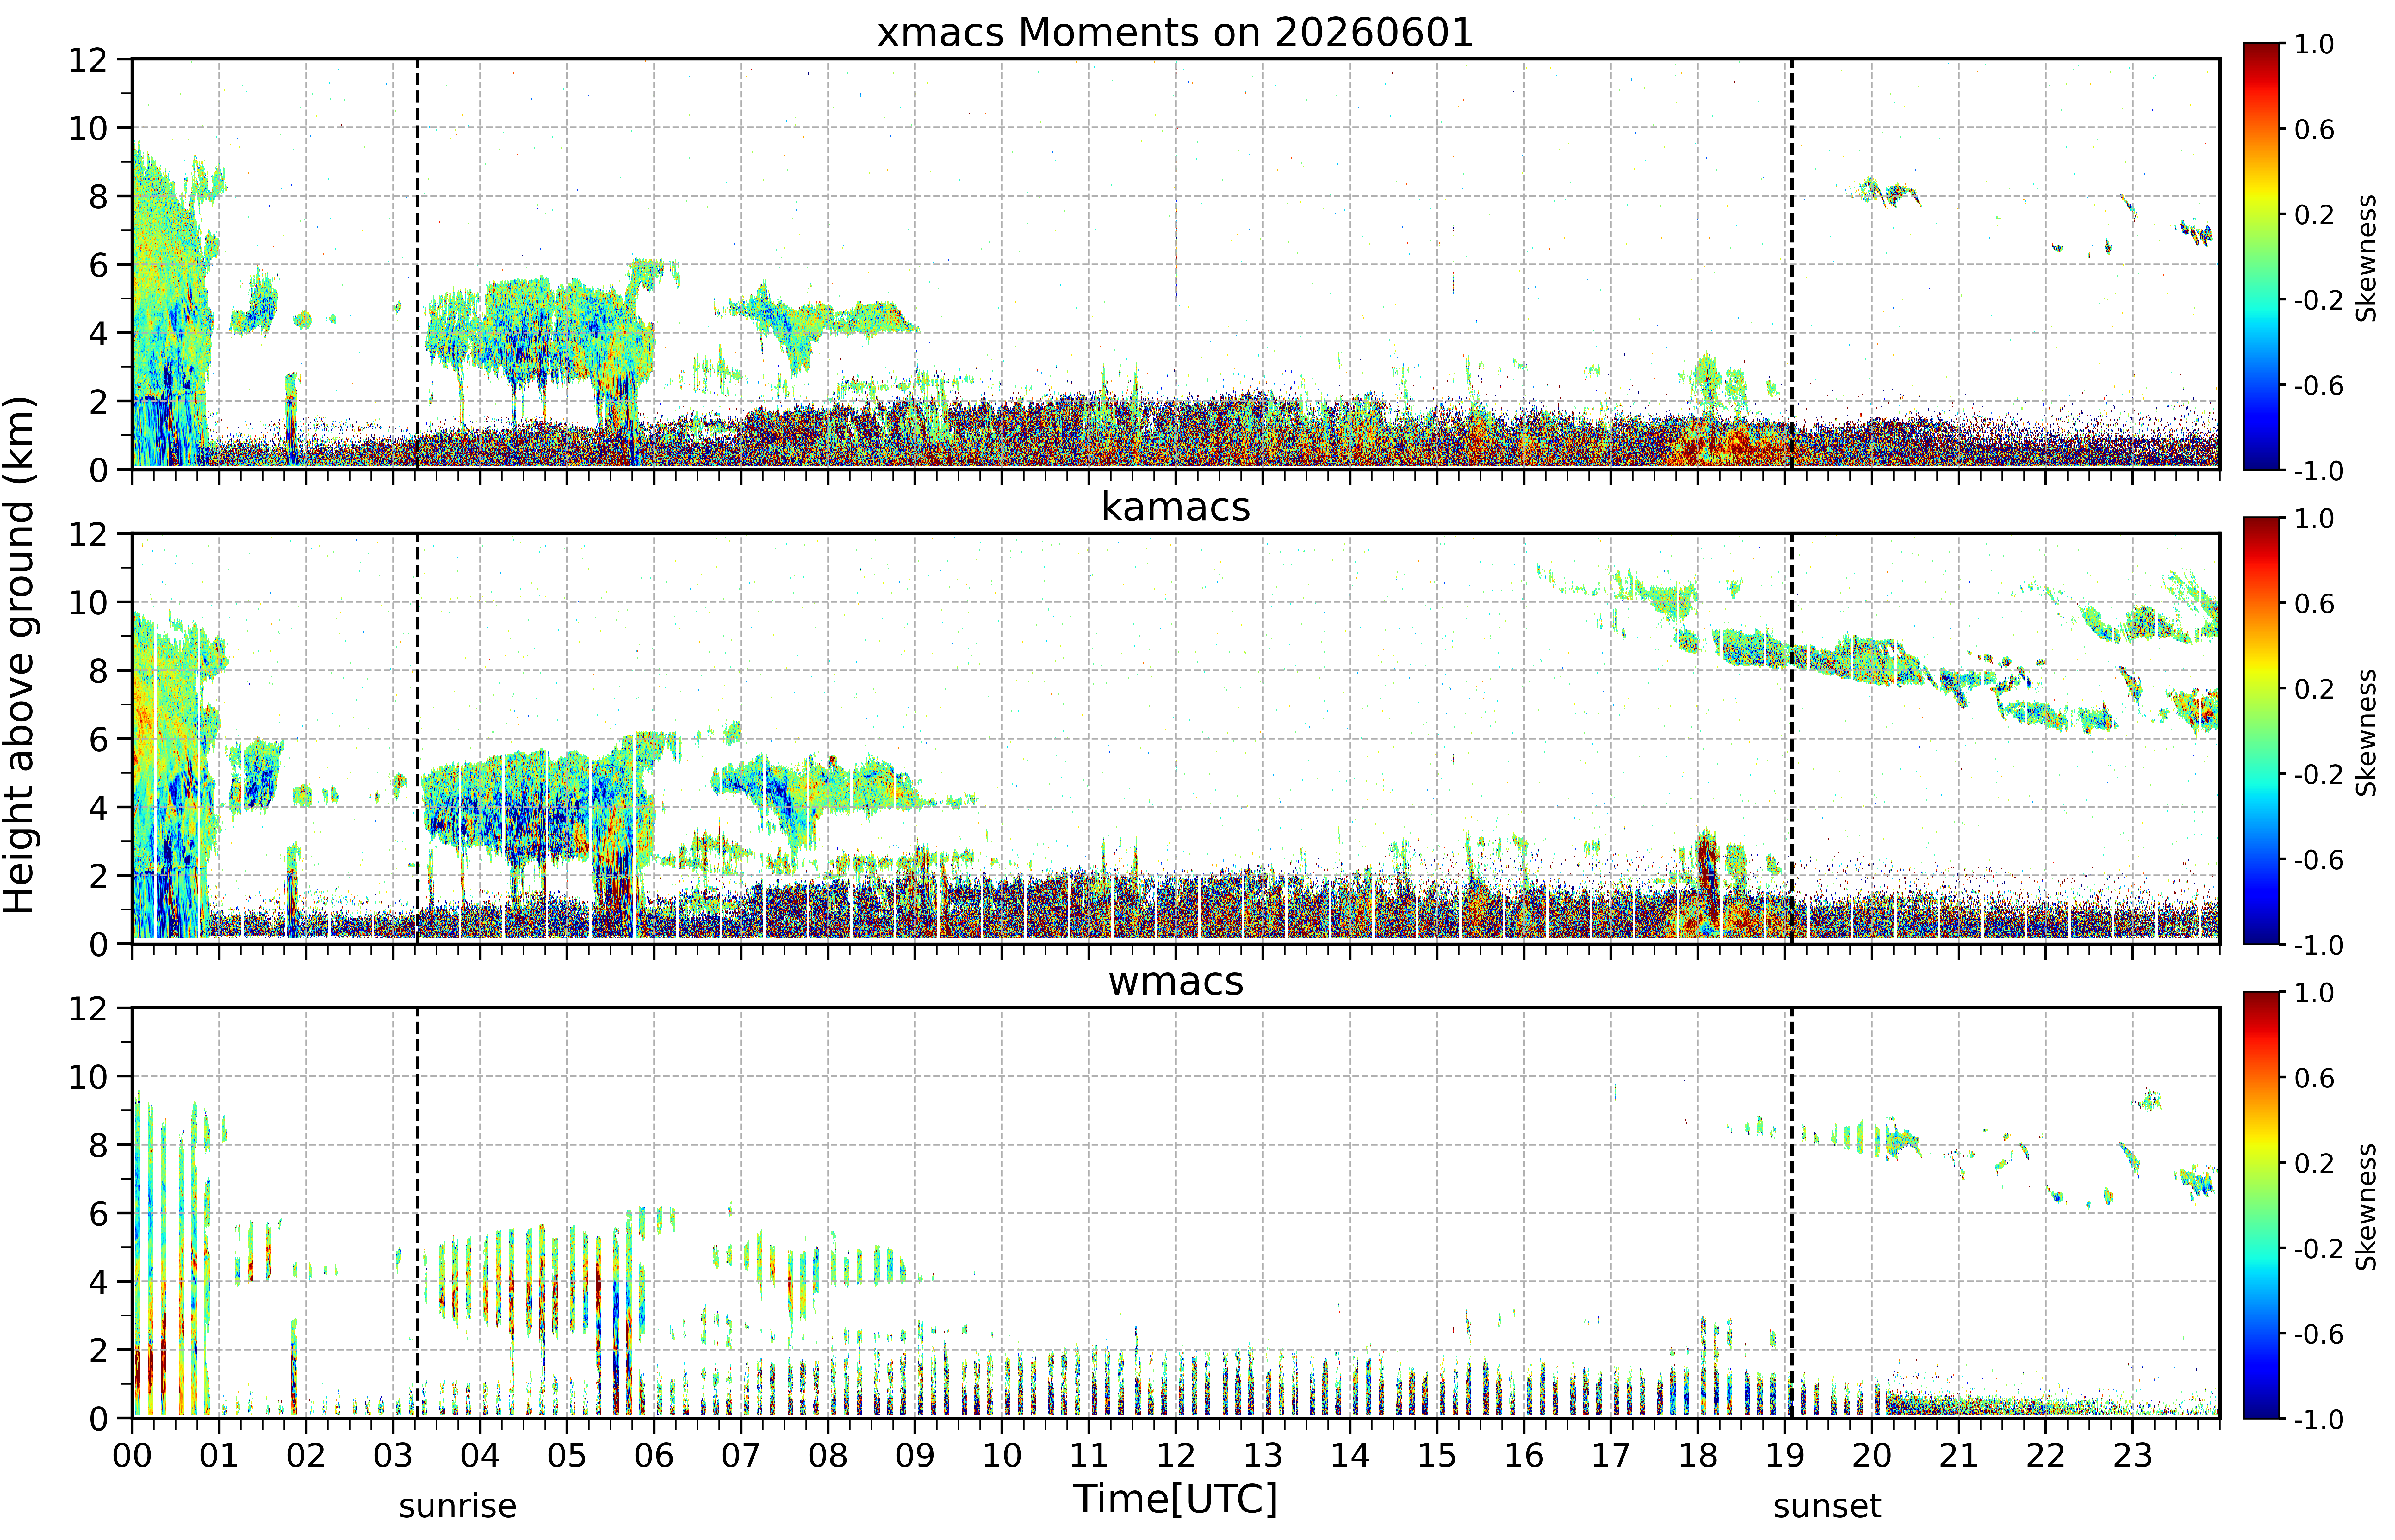Click the sunrise dashed line in the kamacs panel
Viewport: 2395px width, 1540px height.
pyautogui.click(x=417, y=738)
